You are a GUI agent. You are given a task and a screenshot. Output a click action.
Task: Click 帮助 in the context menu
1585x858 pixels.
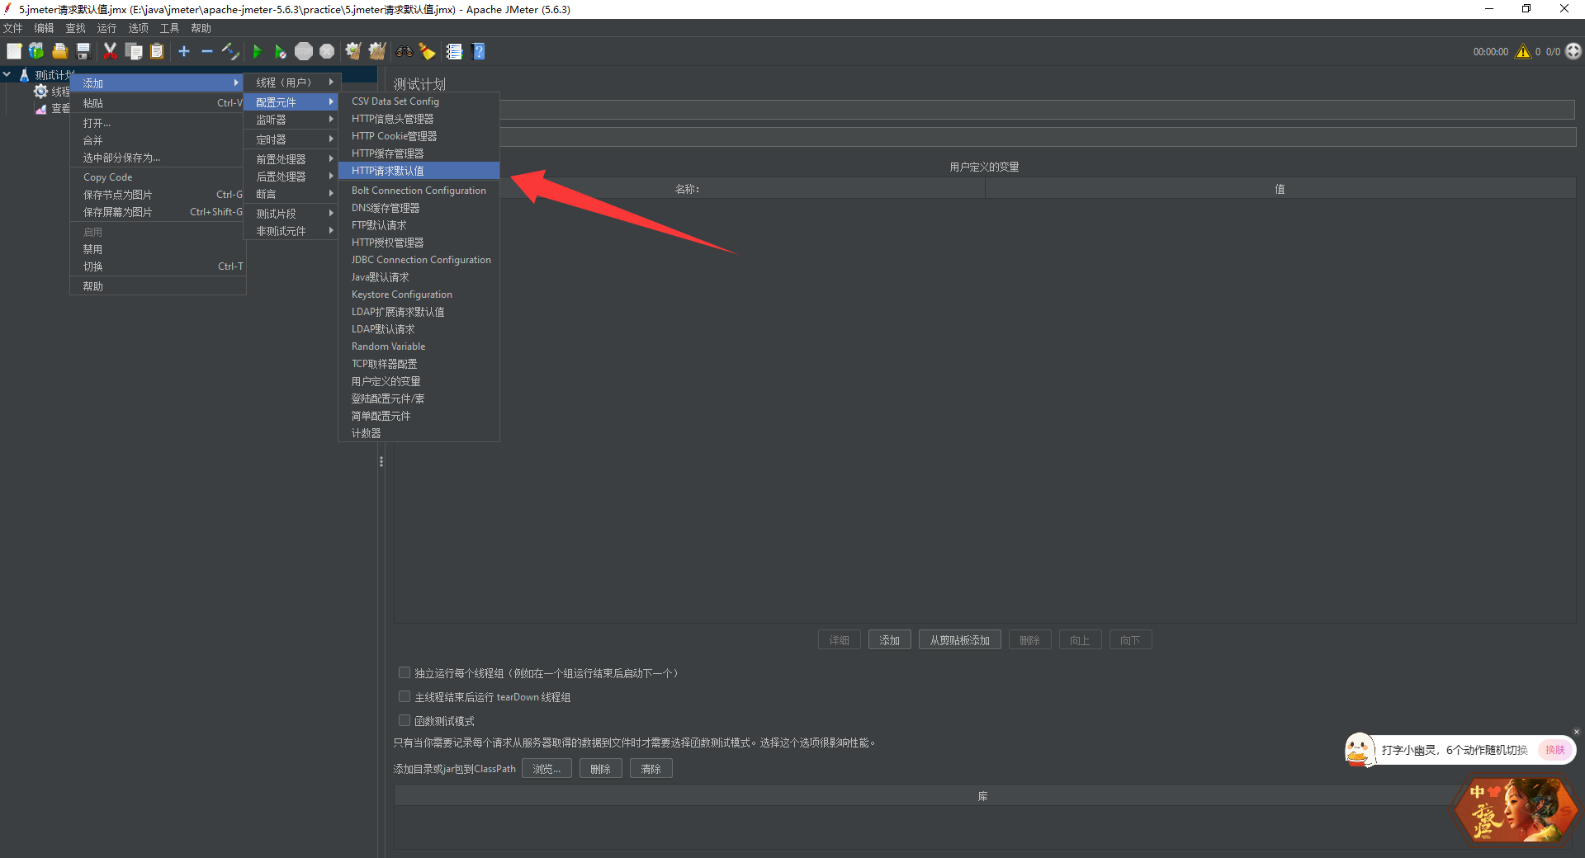(158, 286)
